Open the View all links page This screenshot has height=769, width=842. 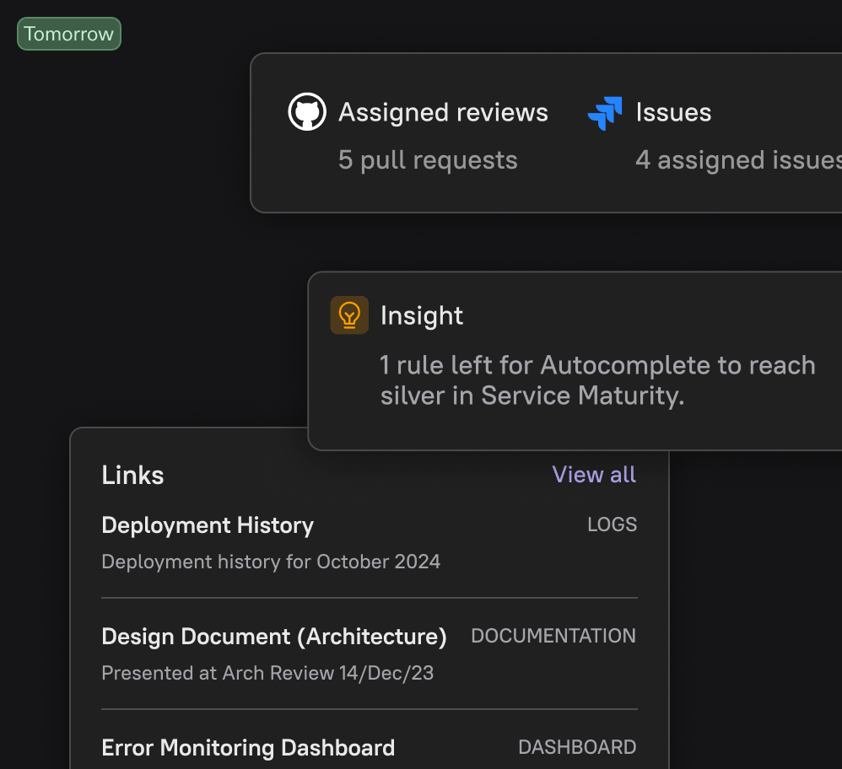pyautogui.click(x=594, y=474)
